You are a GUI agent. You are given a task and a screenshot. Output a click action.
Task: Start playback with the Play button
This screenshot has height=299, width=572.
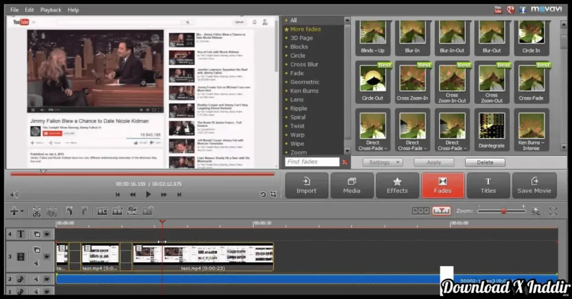click(x=148, y=195)
